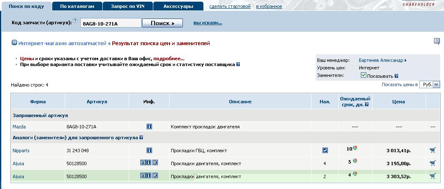Open info icon for Nipparts J1 243 048

(x=149, y=150)
